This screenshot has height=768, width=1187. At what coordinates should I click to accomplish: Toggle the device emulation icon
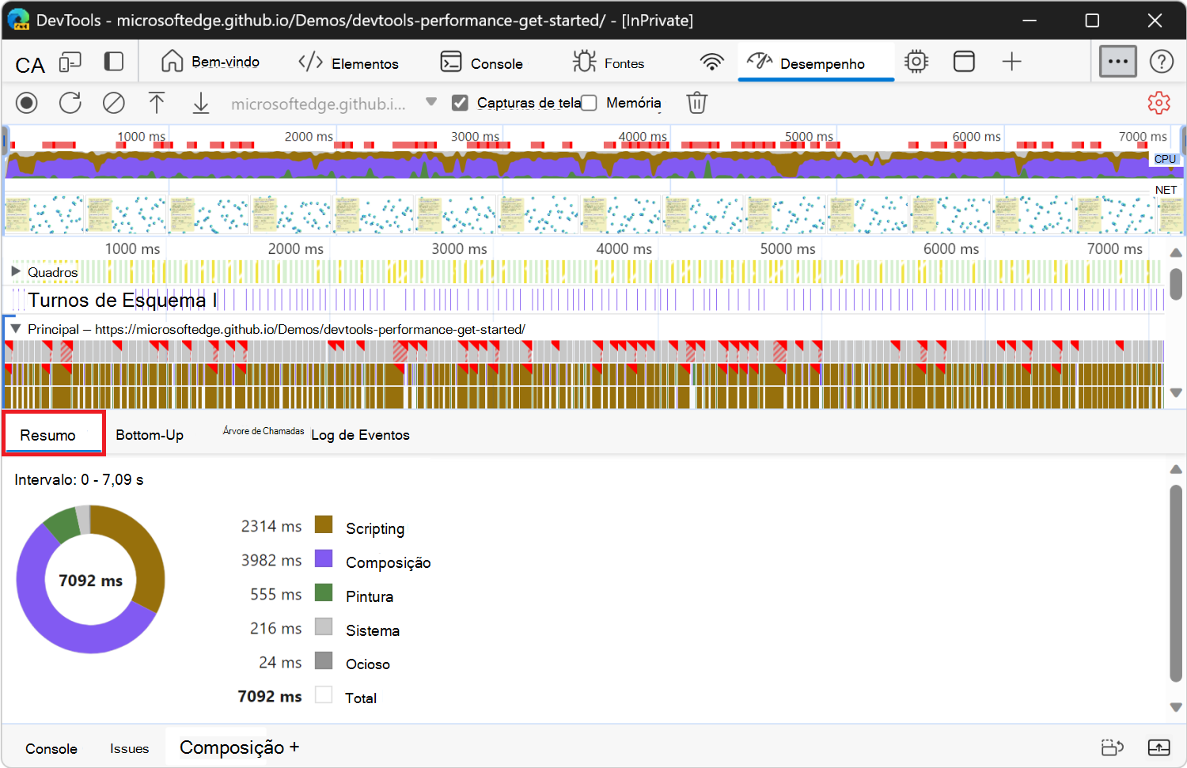(x=70, y=62)
